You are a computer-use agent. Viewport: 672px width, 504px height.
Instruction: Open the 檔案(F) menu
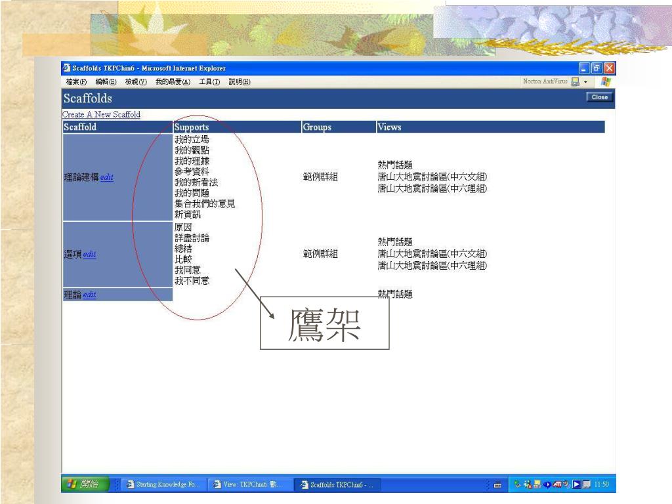76,81
